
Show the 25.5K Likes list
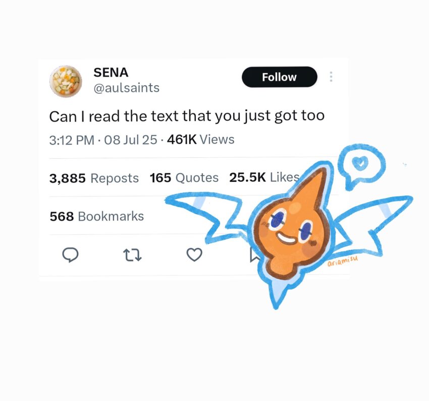(x=264, y=177)
